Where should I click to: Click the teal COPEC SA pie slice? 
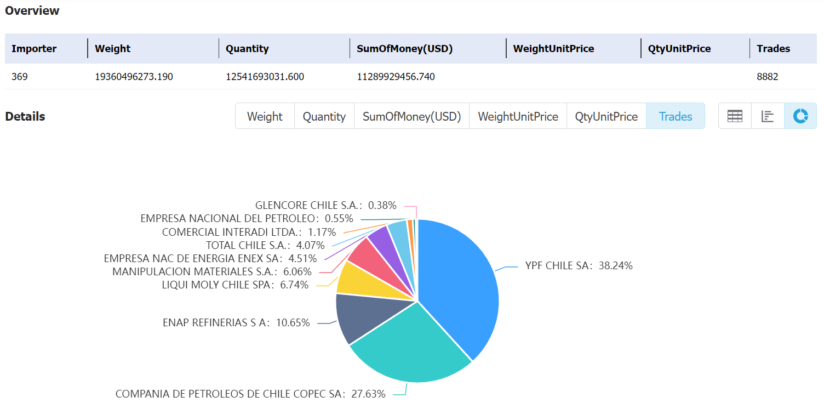pyautogui.click(x=411, y=345)
